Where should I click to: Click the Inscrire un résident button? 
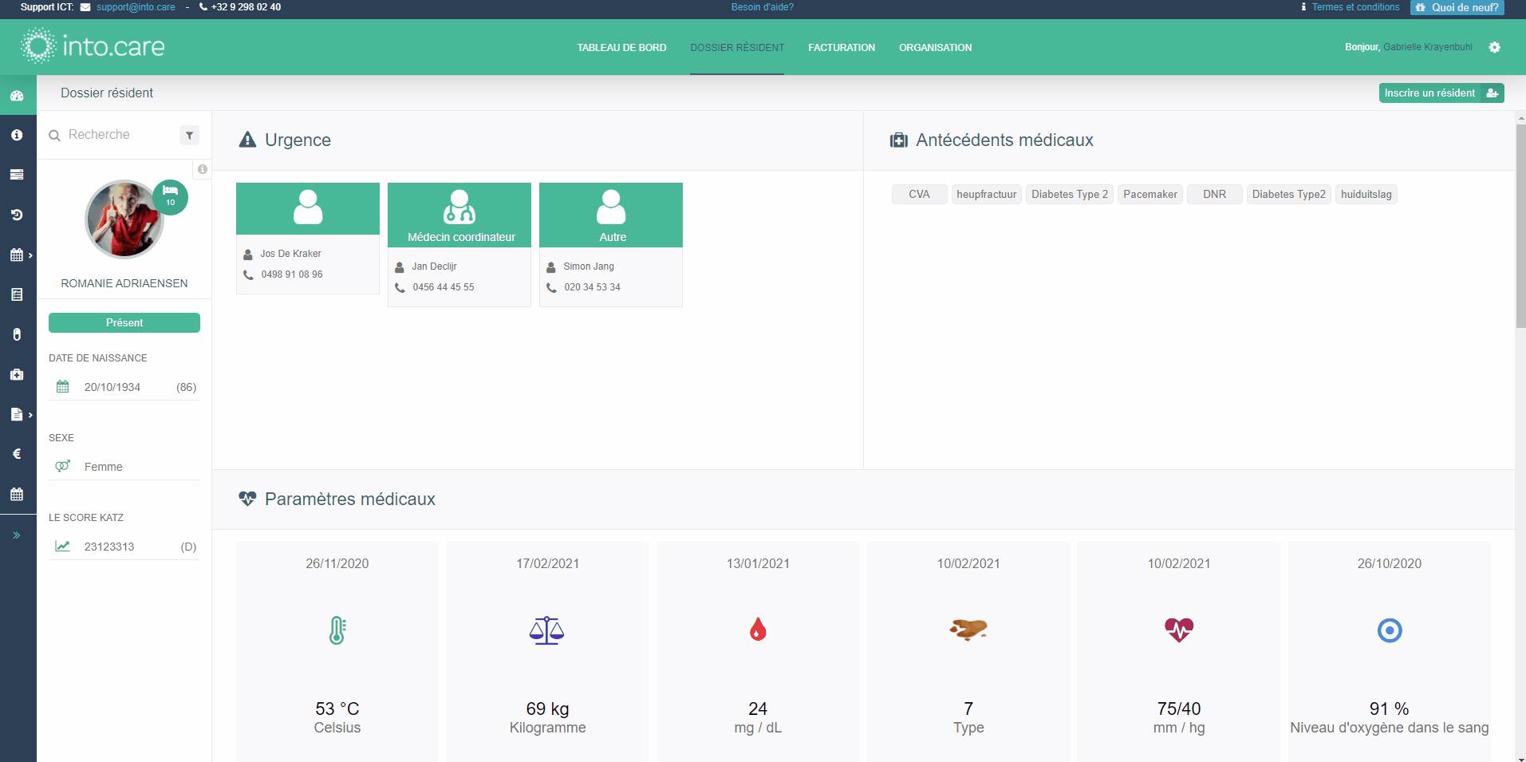coord(1441,93)
